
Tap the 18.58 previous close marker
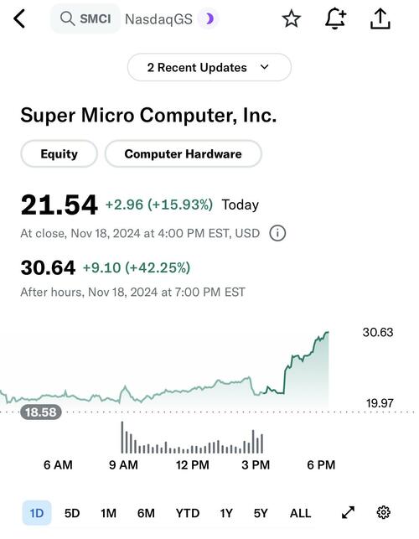click(41, 412)
